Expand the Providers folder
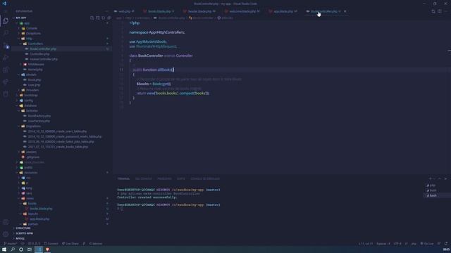The height and width of the screenshot is (253, 451). point(32,90)
